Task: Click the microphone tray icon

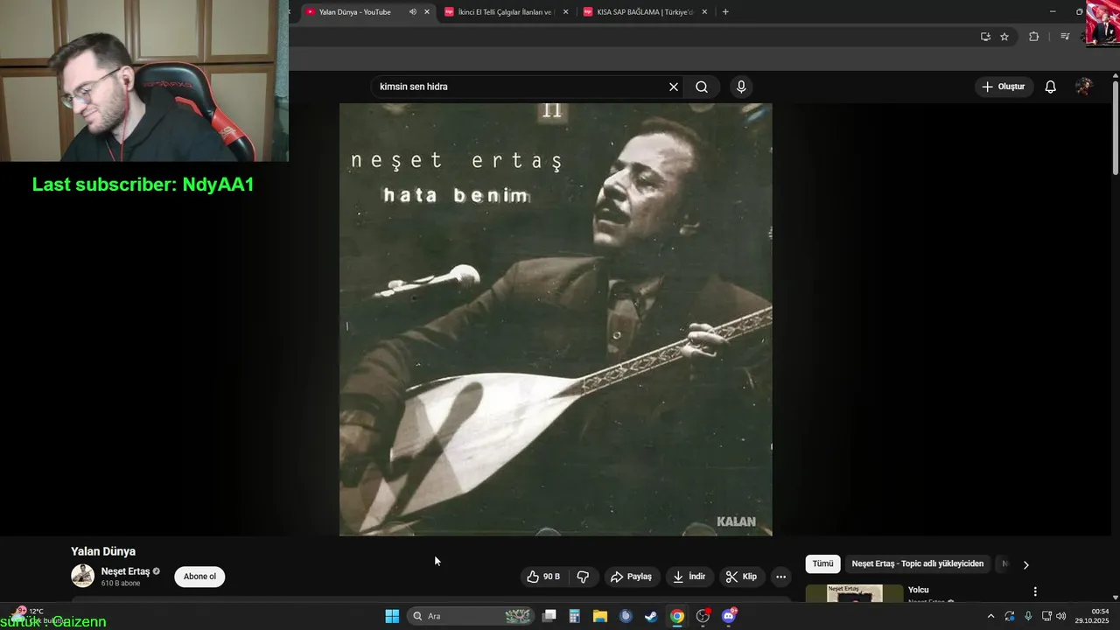Action: 1028,616
